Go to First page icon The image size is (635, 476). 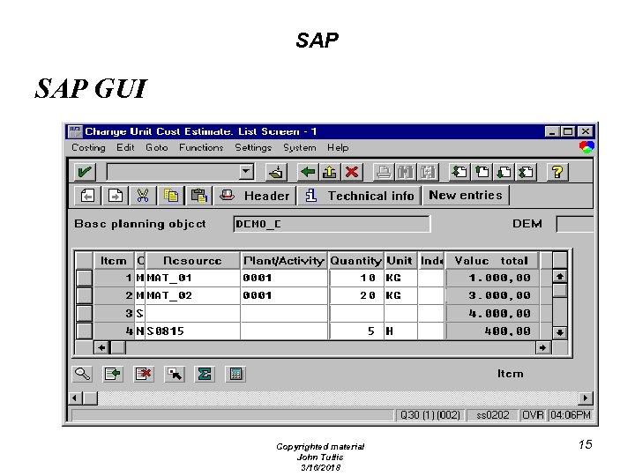(x=459, y=172)
